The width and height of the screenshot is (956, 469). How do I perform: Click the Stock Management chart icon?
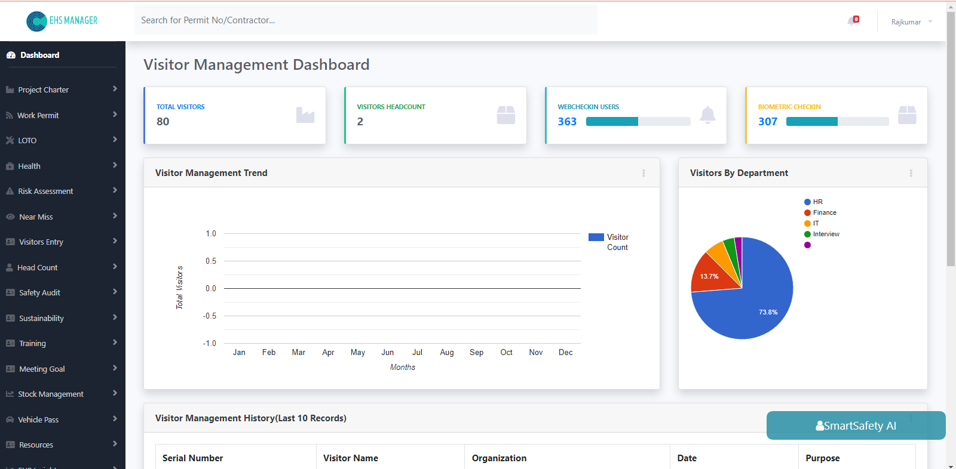point(10,394)
